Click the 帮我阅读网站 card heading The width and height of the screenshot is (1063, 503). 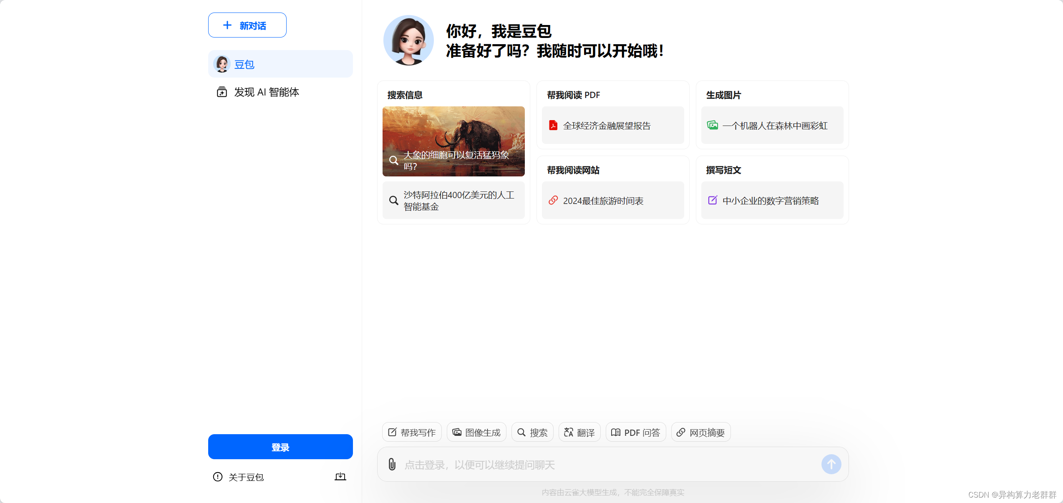[573, 170]
